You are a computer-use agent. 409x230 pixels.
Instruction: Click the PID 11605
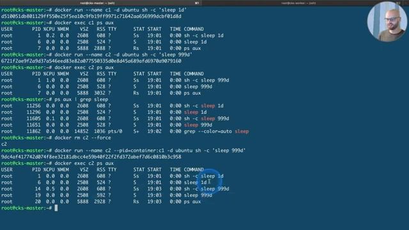[33, 118]
